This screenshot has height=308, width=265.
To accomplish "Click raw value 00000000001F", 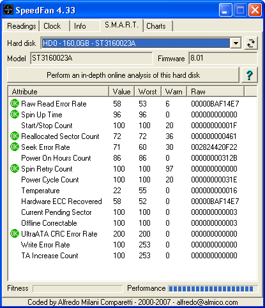I will [214, 126].
